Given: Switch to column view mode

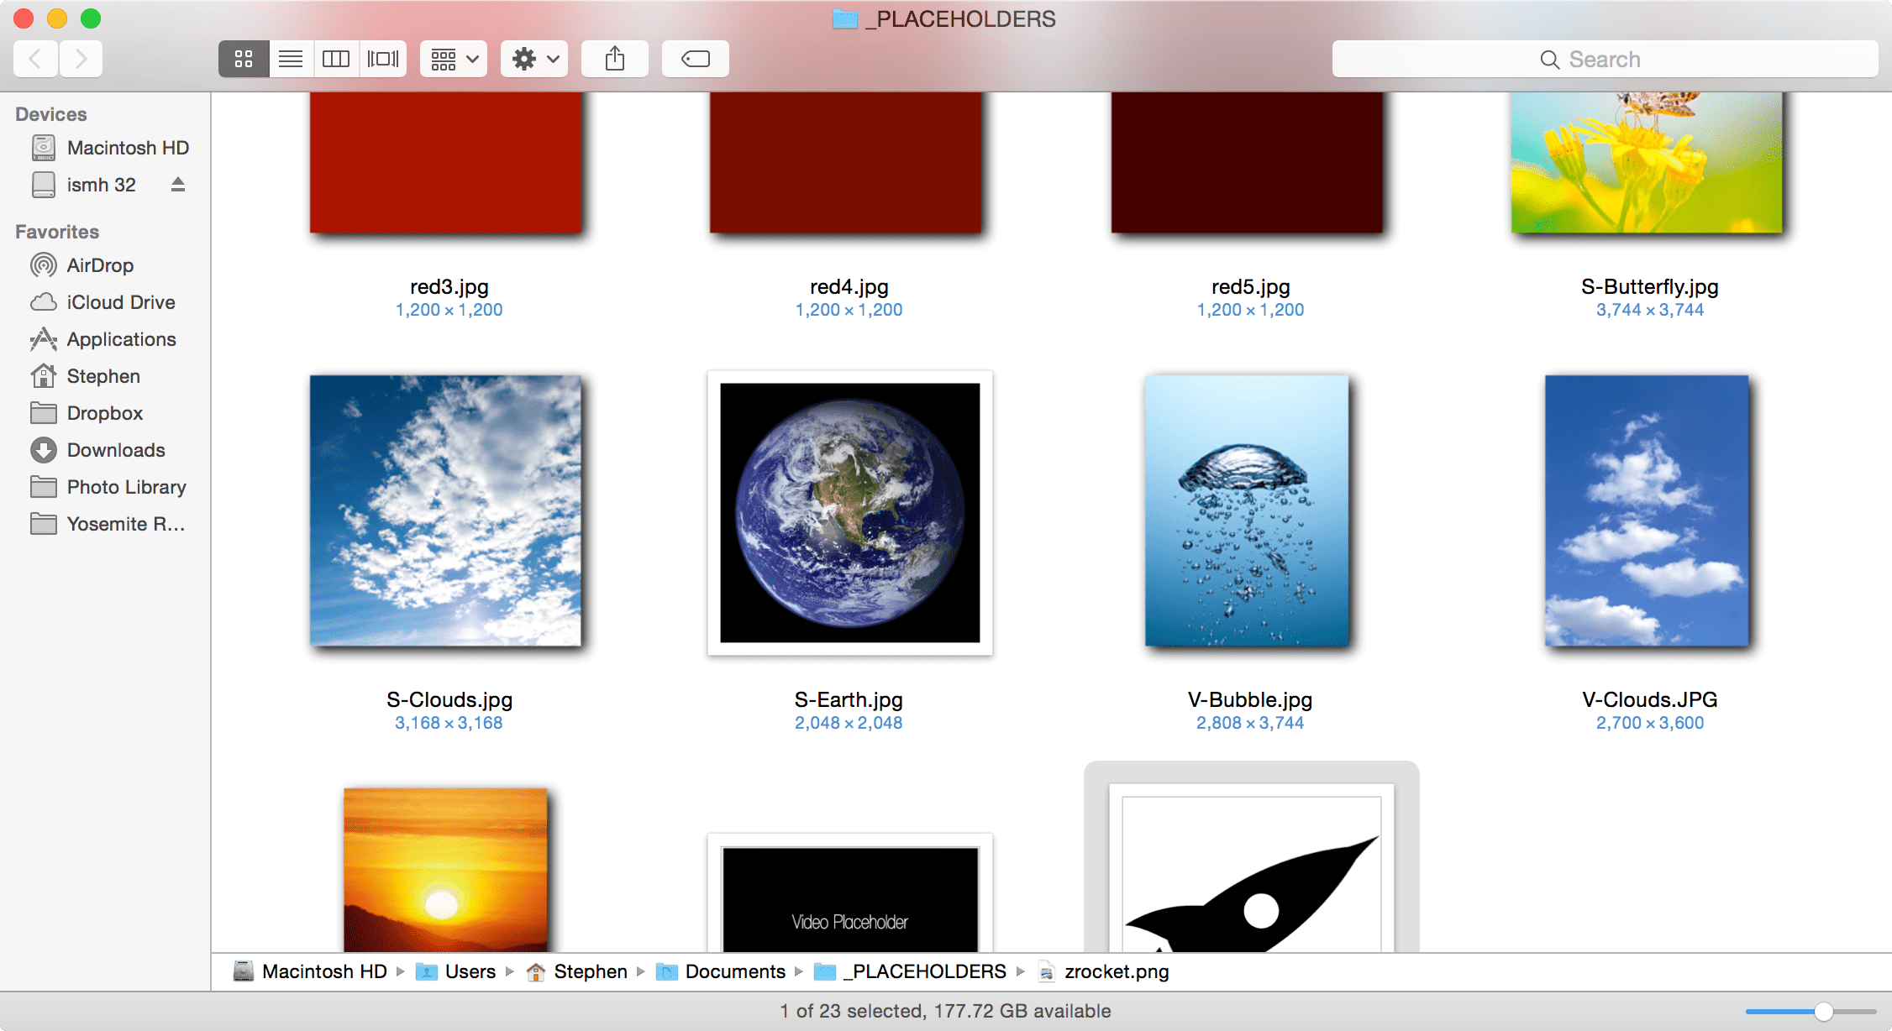Looking at the screenshot, I should pyautogui.click(x=336, y=59).
